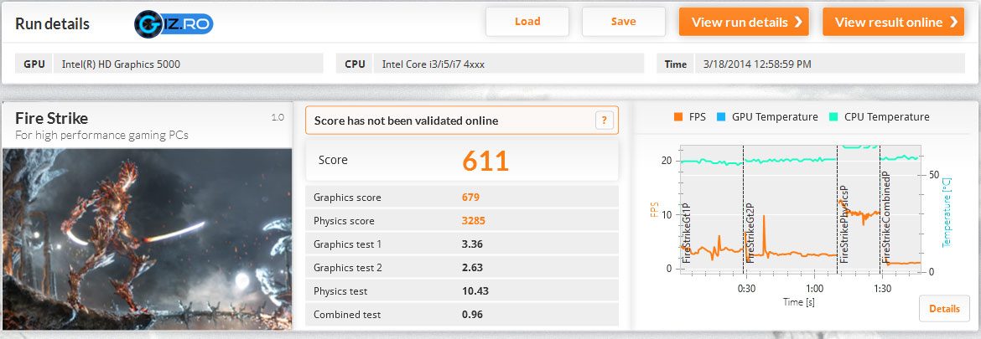The height and width of the screenshot is (339, 981).
Task: Open View run details
Action: [x=744, y=22]
